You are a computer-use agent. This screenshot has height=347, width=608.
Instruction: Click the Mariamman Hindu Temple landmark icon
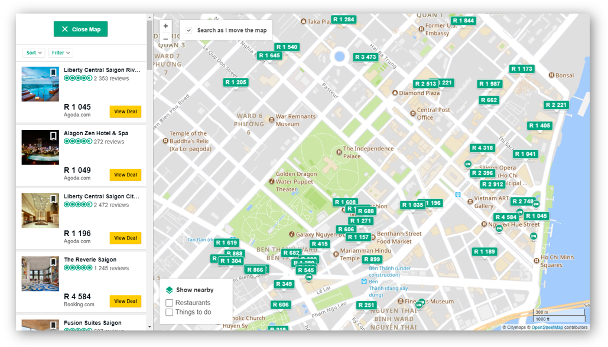click(x=336, y=254)
